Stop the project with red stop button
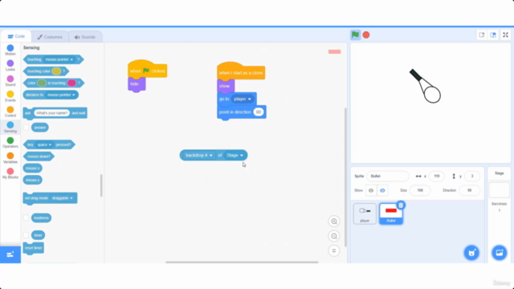The image size is (514, 289). click(x=366, y=35)
